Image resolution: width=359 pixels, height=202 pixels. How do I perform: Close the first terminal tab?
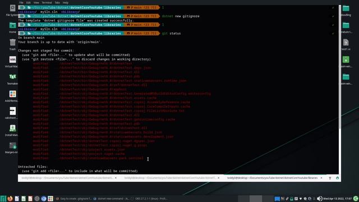(x=116, y=178)
